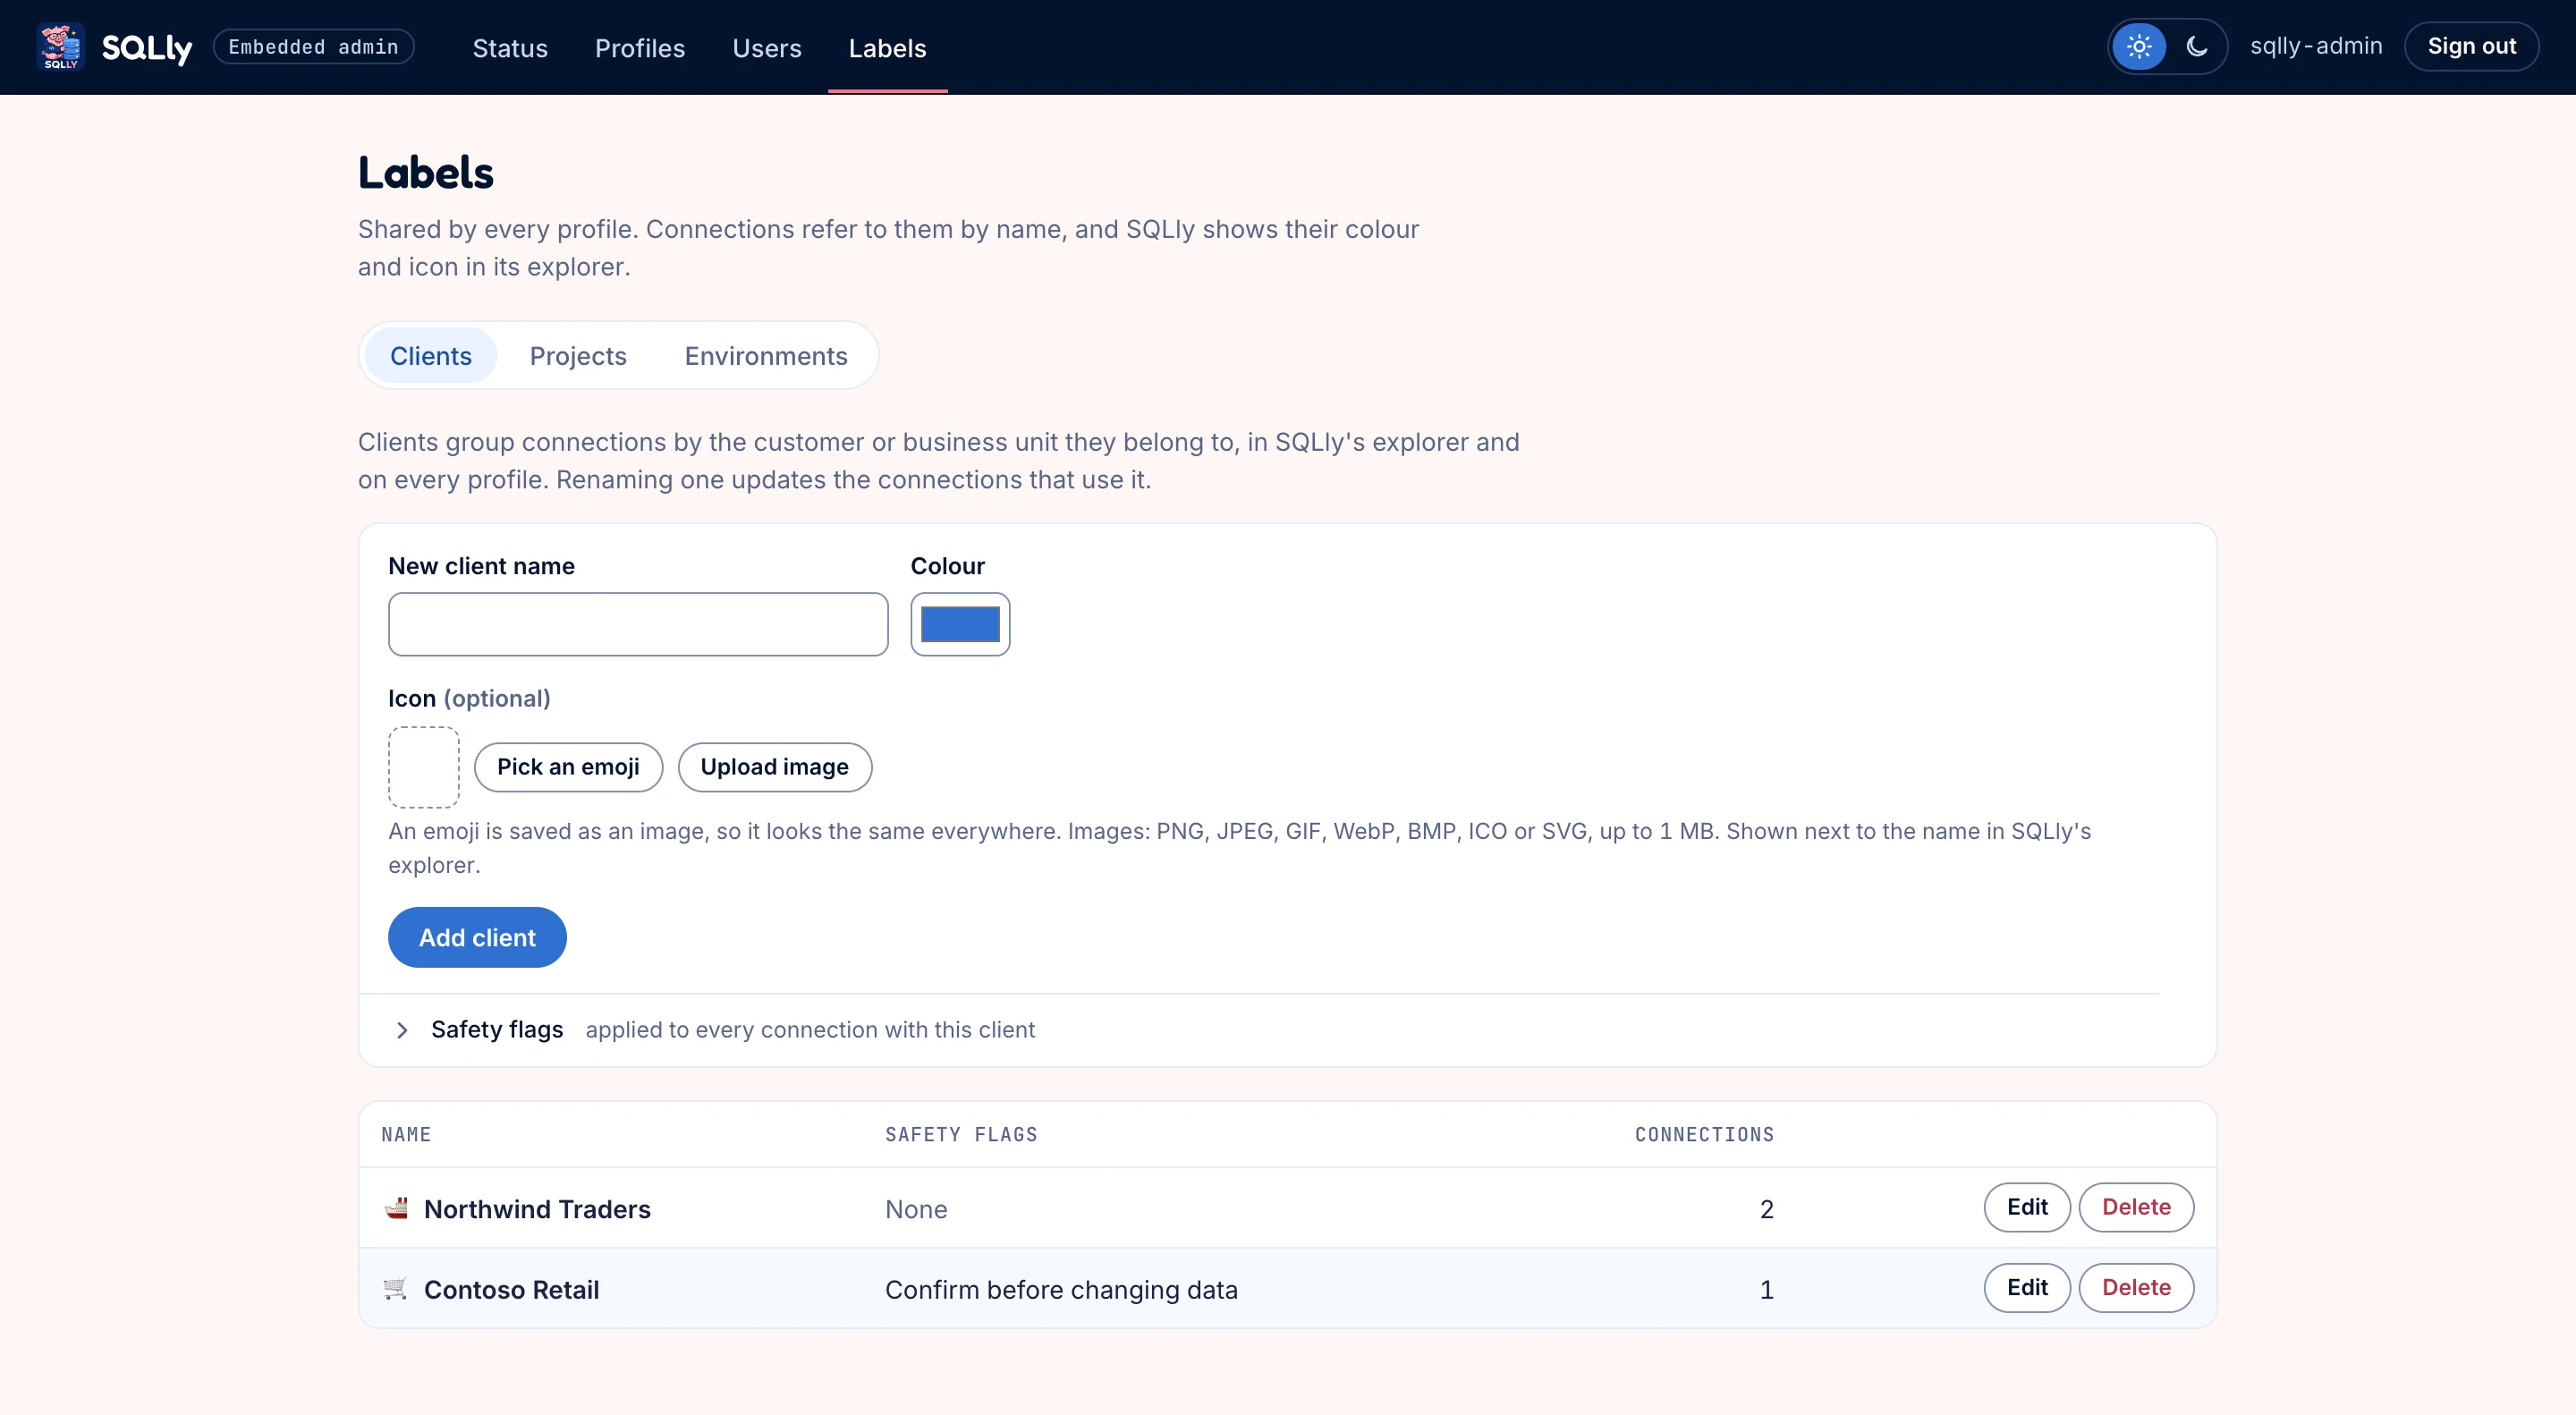Expand the Safety flags chevron

point(402,1030)
